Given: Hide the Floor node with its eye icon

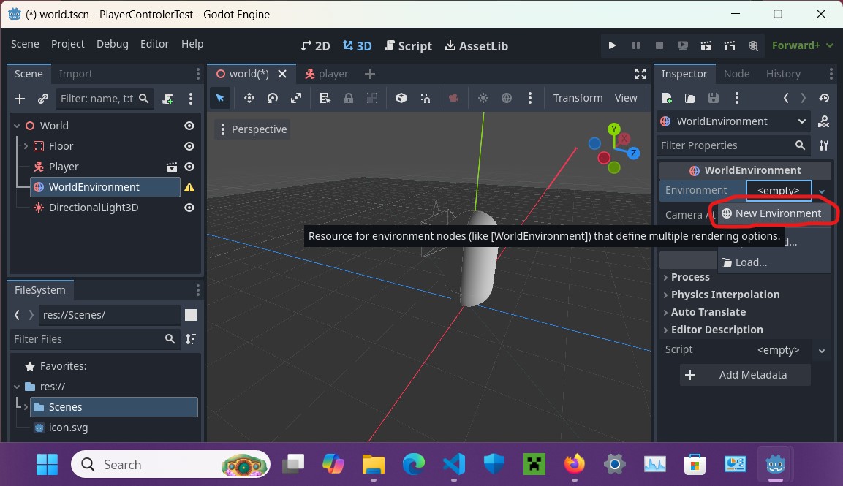Looking at the screenshot, I should pos(189,145).
